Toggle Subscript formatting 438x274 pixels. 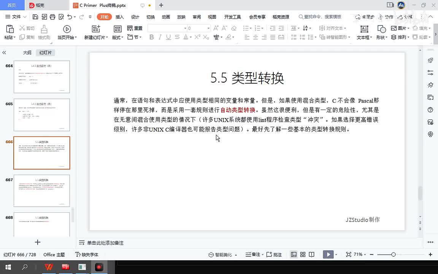click(x=206, y=37)
